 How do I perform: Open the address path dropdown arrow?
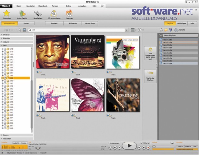click(x=126, y=30)
